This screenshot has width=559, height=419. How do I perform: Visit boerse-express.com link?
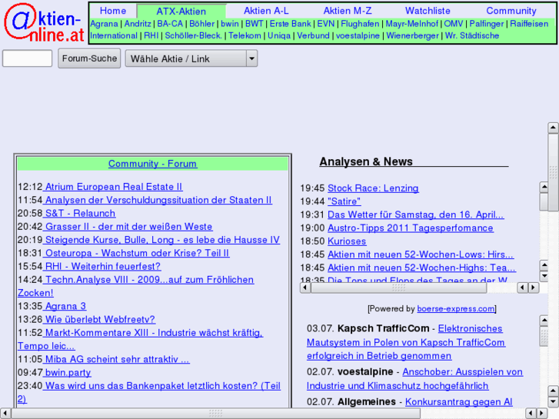(x=456, y=309)
